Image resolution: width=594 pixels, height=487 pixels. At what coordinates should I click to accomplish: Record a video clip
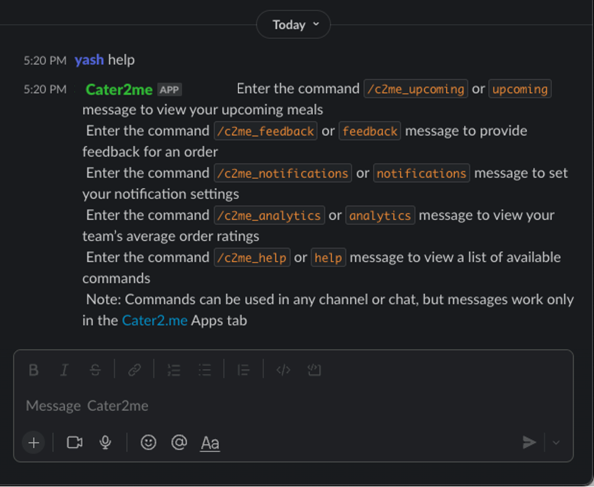pos(74,442)
